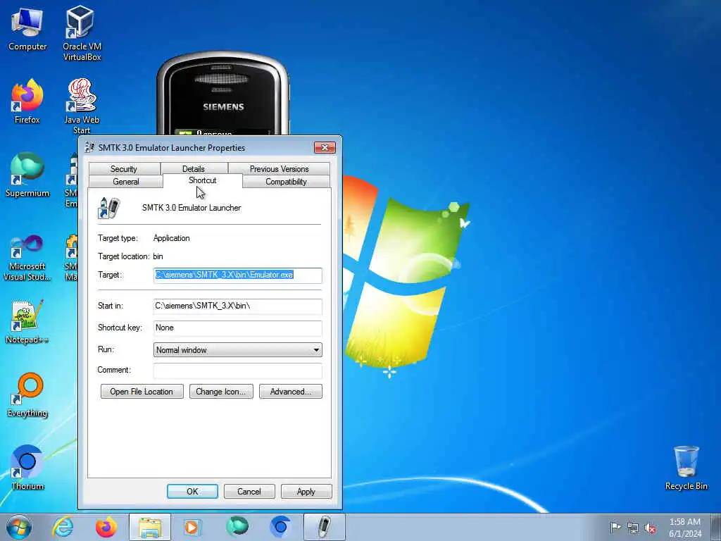Select partially hidden SMTK Emulator desktop shortcut
This screenshot has width=721, height=541.
72,181
